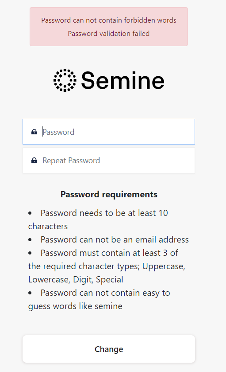Image resolution: width=226 pixels, height=372 pixels.
Task: Select the 'Password validation failed' message
Action: click(109, 33)
